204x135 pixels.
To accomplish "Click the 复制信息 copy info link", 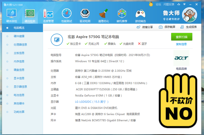I will [181, 44].
